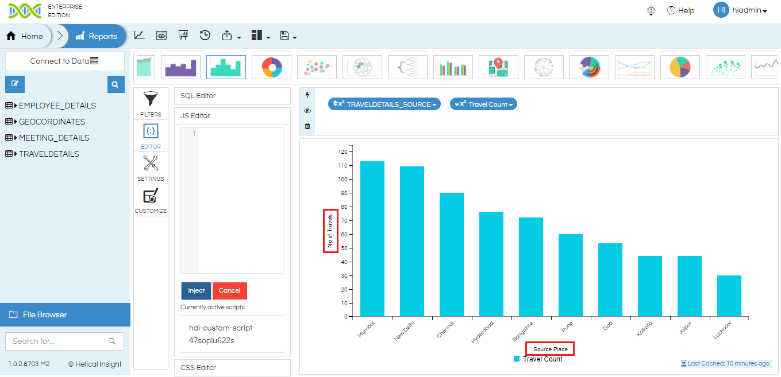Click the eye preview icon in the top toolbar
The height and width of the screenshot is (377, 781).
161,35
